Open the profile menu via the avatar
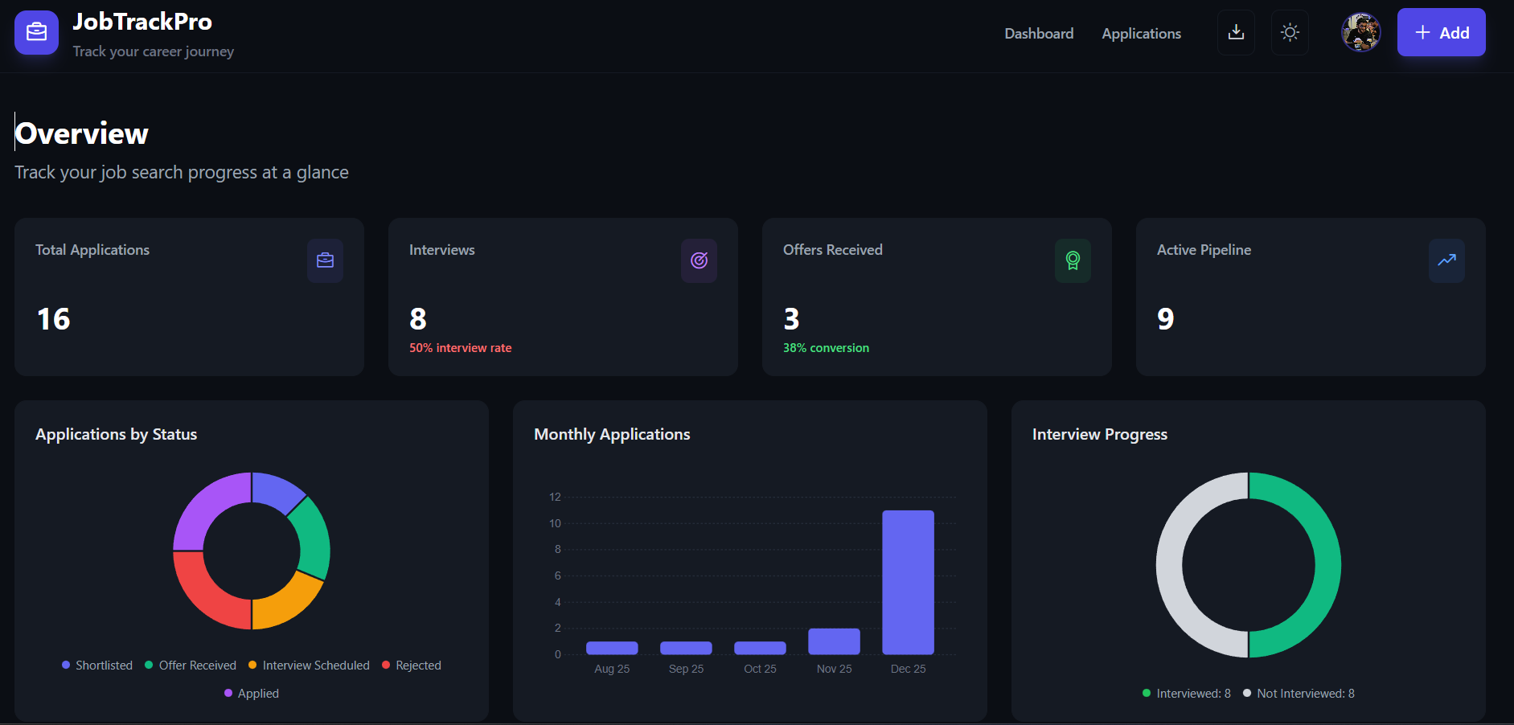 [x=1361, y=32]
